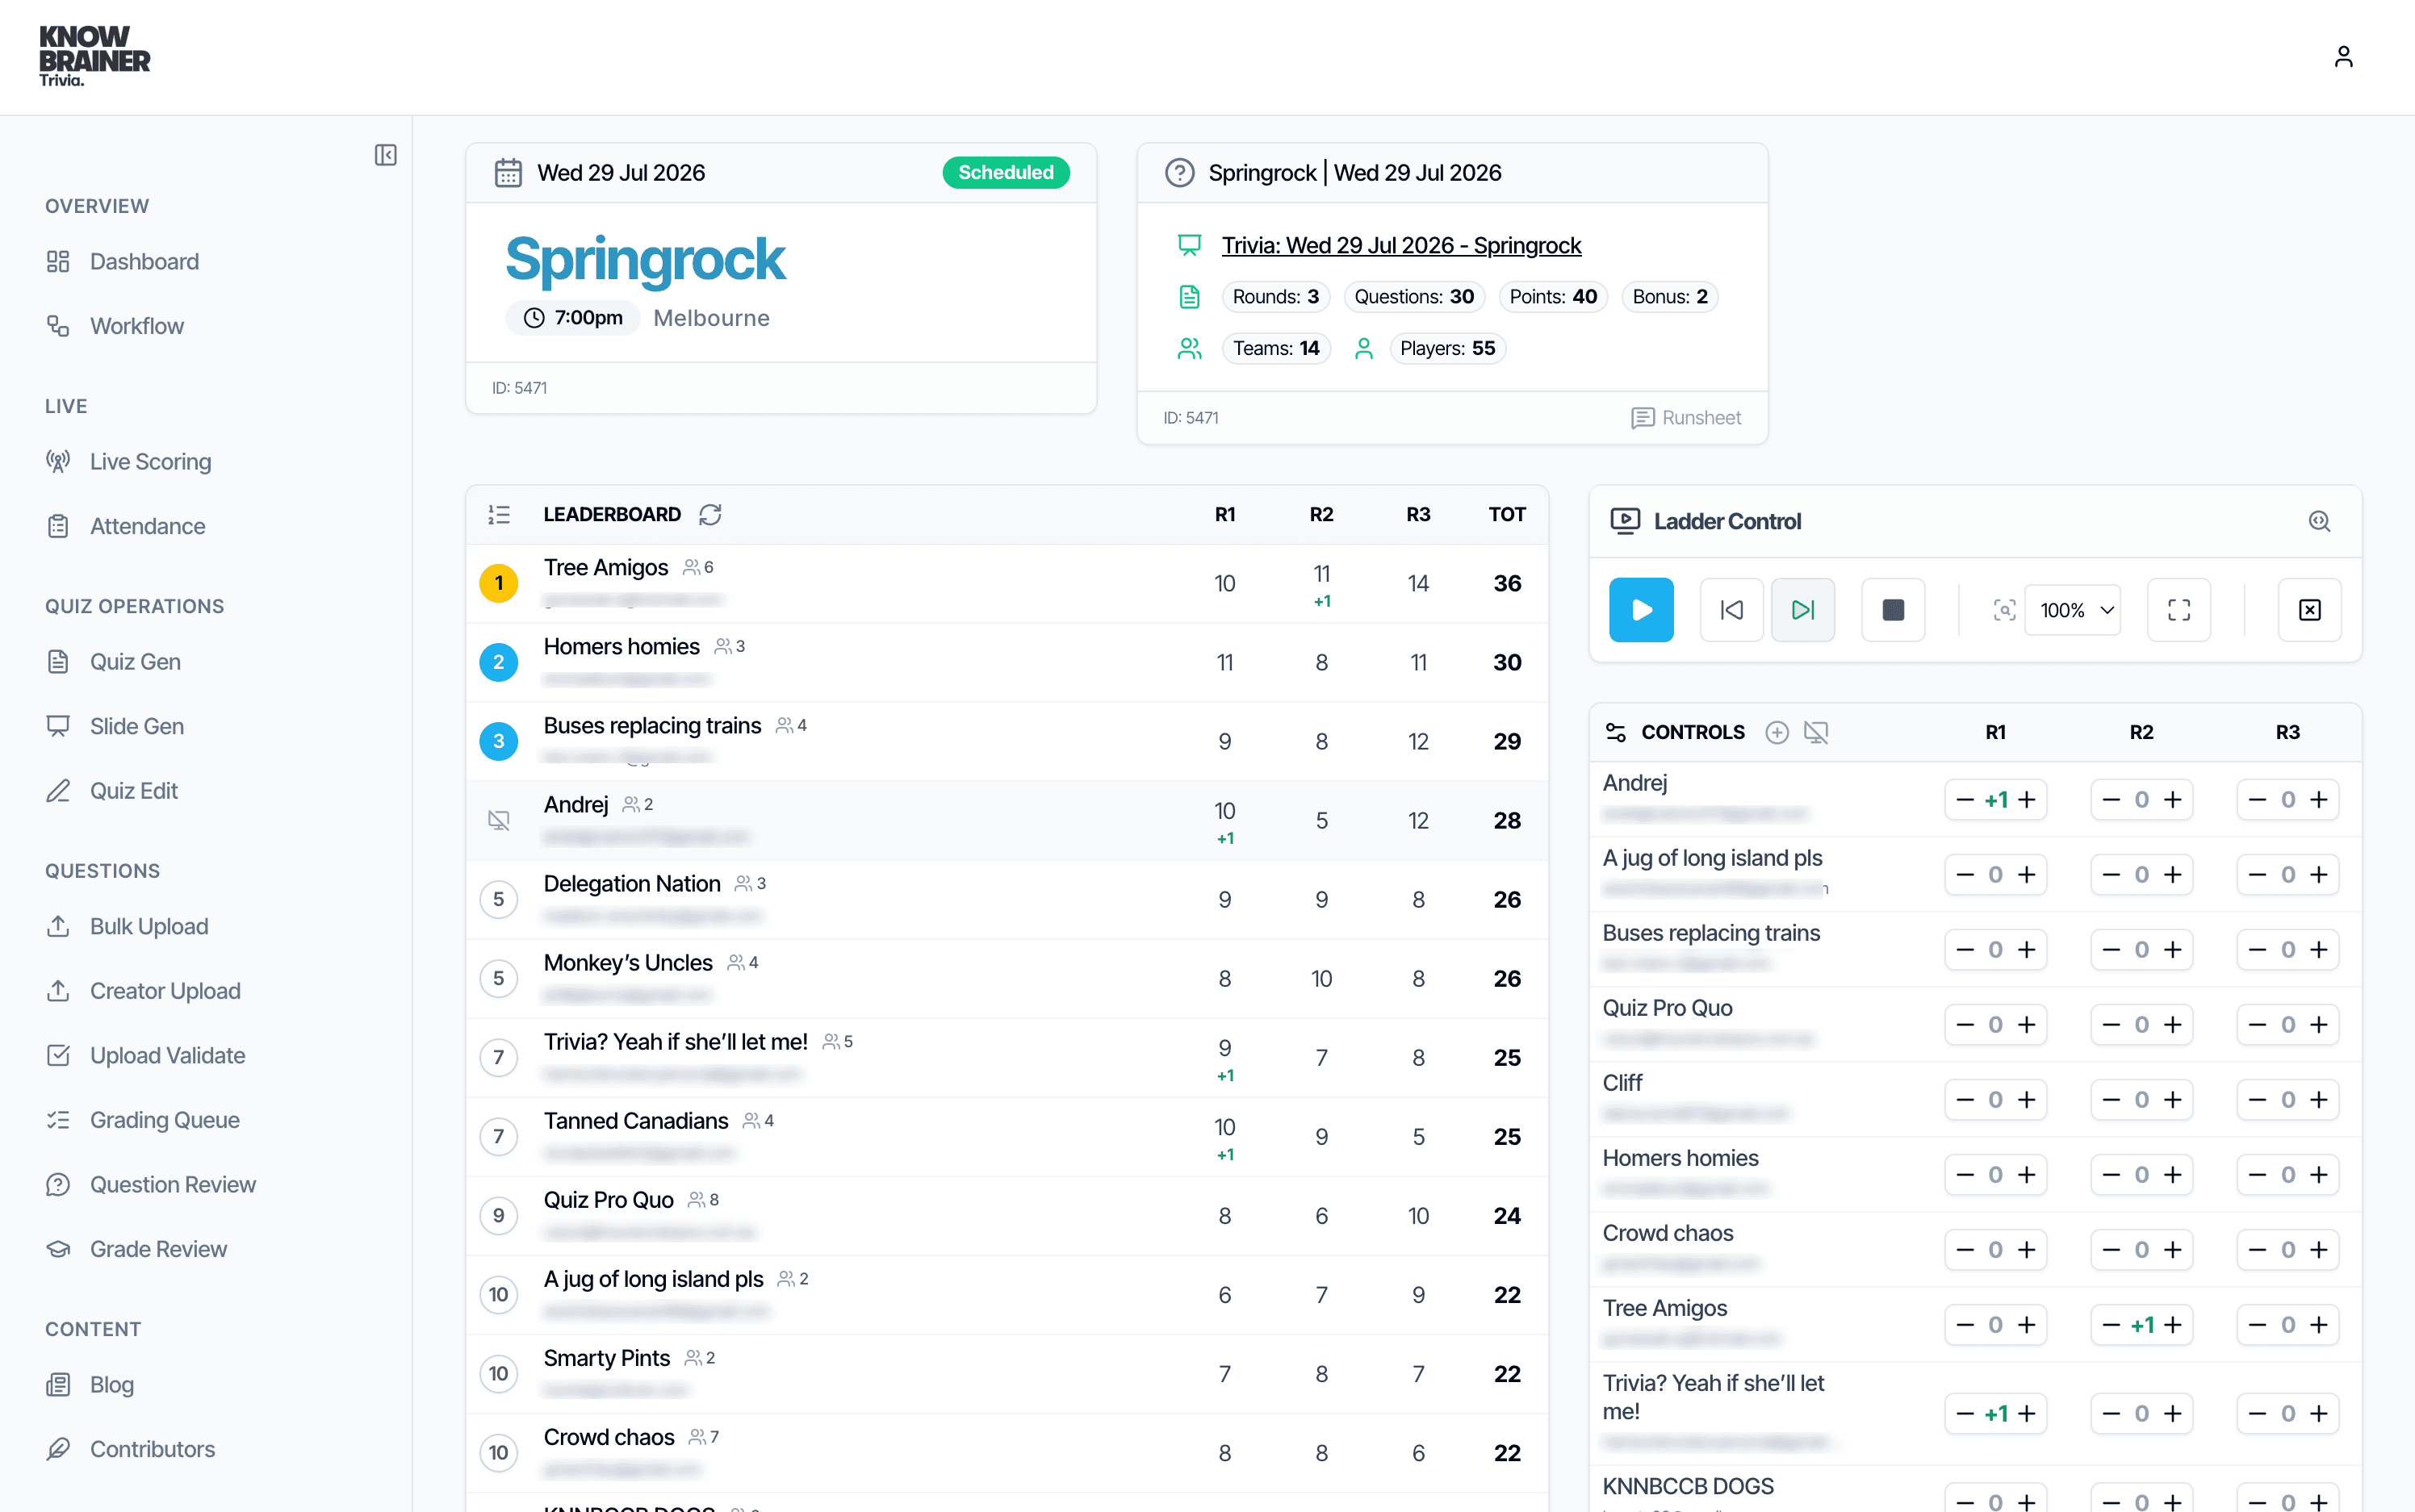Decrease Tree Amigos R2 bonus adjustment
Screen dimensions: 2415x1512
point(2111,1325)
